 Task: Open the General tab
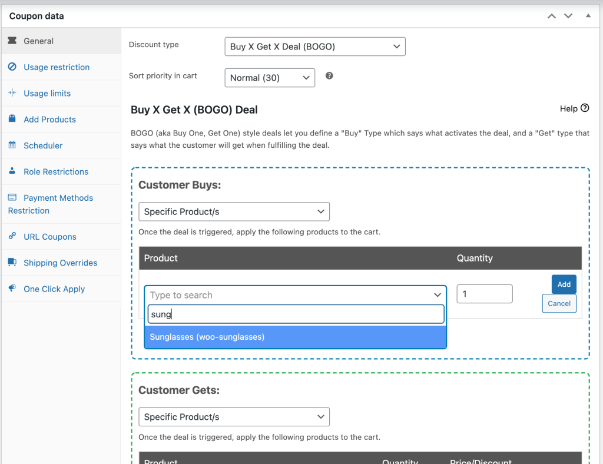tap(61, 41)
